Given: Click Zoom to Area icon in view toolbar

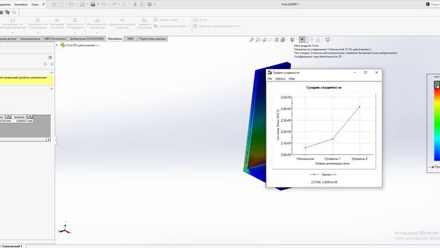Looking at the screenshot, I should [258, 40].
